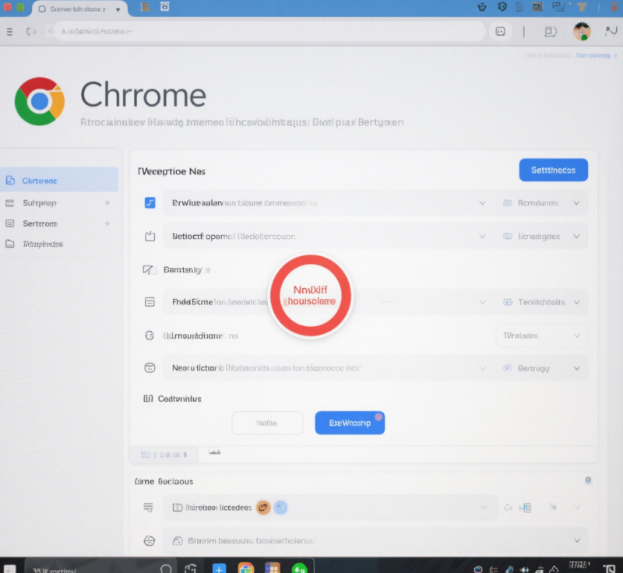Click the bookmark icon next to the tab
This screenshot has height=573, width=623.
[145, 7]
